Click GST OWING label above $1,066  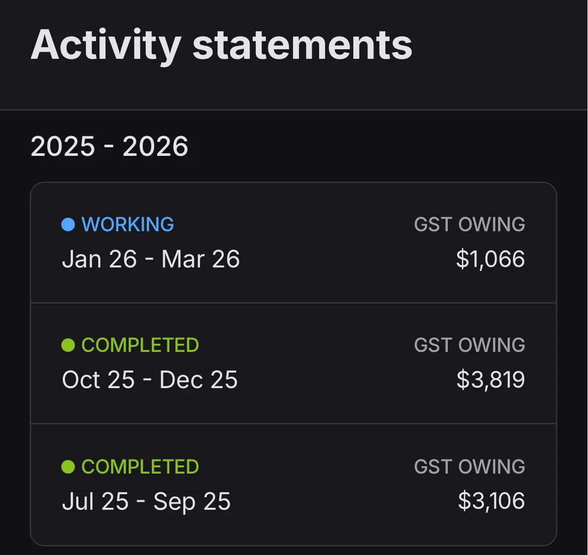[469, 224]
